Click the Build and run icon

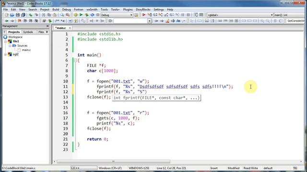pos(86,15)
